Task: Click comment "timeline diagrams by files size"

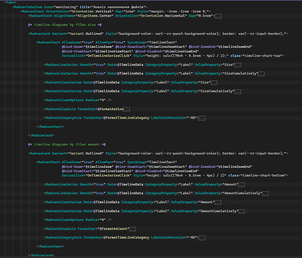Action: tap(65, 25)
